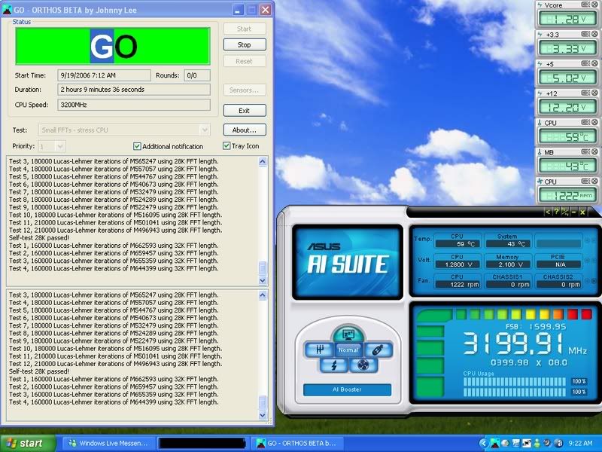Click the CPU temperature 59 °C readout
602x452 pixels.
(x=458, y=243)
